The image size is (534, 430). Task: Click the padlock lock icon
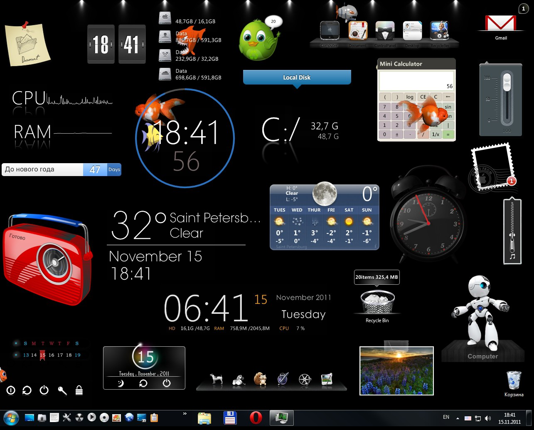pos(79,390)
